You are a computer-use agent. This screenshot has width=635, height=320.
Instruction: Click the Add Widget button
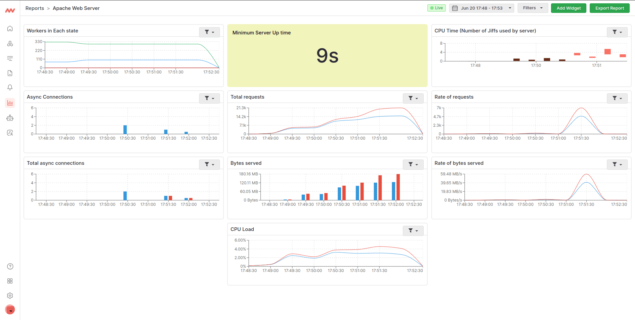coord(568,8)
